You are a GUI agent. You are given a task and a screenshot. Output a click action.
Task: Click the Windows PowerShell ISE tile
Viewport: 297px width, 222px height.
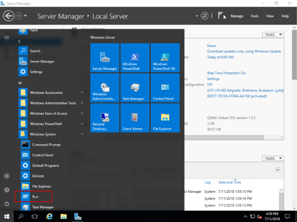tap(165, 58)
